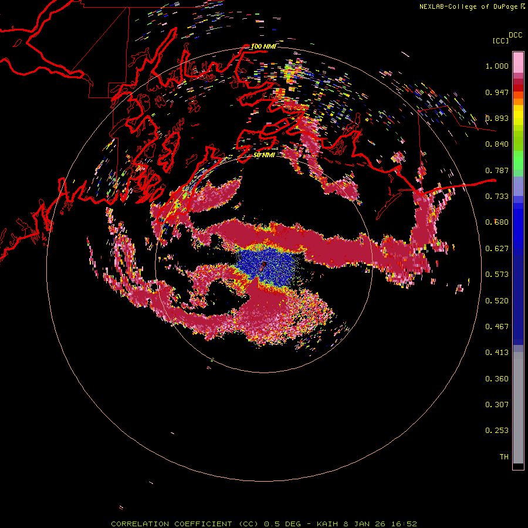Click the 0.360 color scale value
Viewport: 528px width, 528px height.
[x=497, y=379]
